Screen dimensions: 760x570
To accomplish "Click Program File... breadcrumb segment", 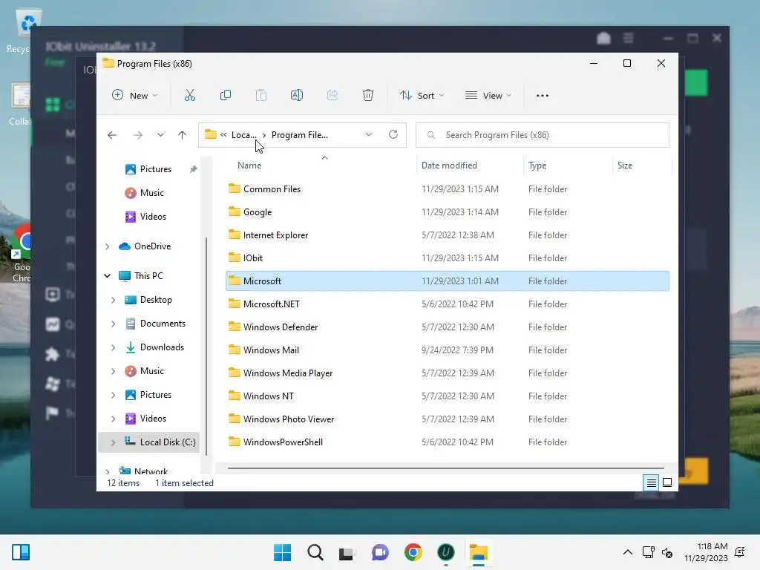I will coord(300,135).
